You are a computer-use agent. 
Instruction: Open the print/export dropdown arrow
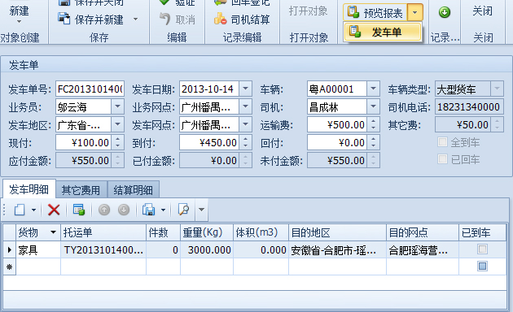tap(163, 210)
